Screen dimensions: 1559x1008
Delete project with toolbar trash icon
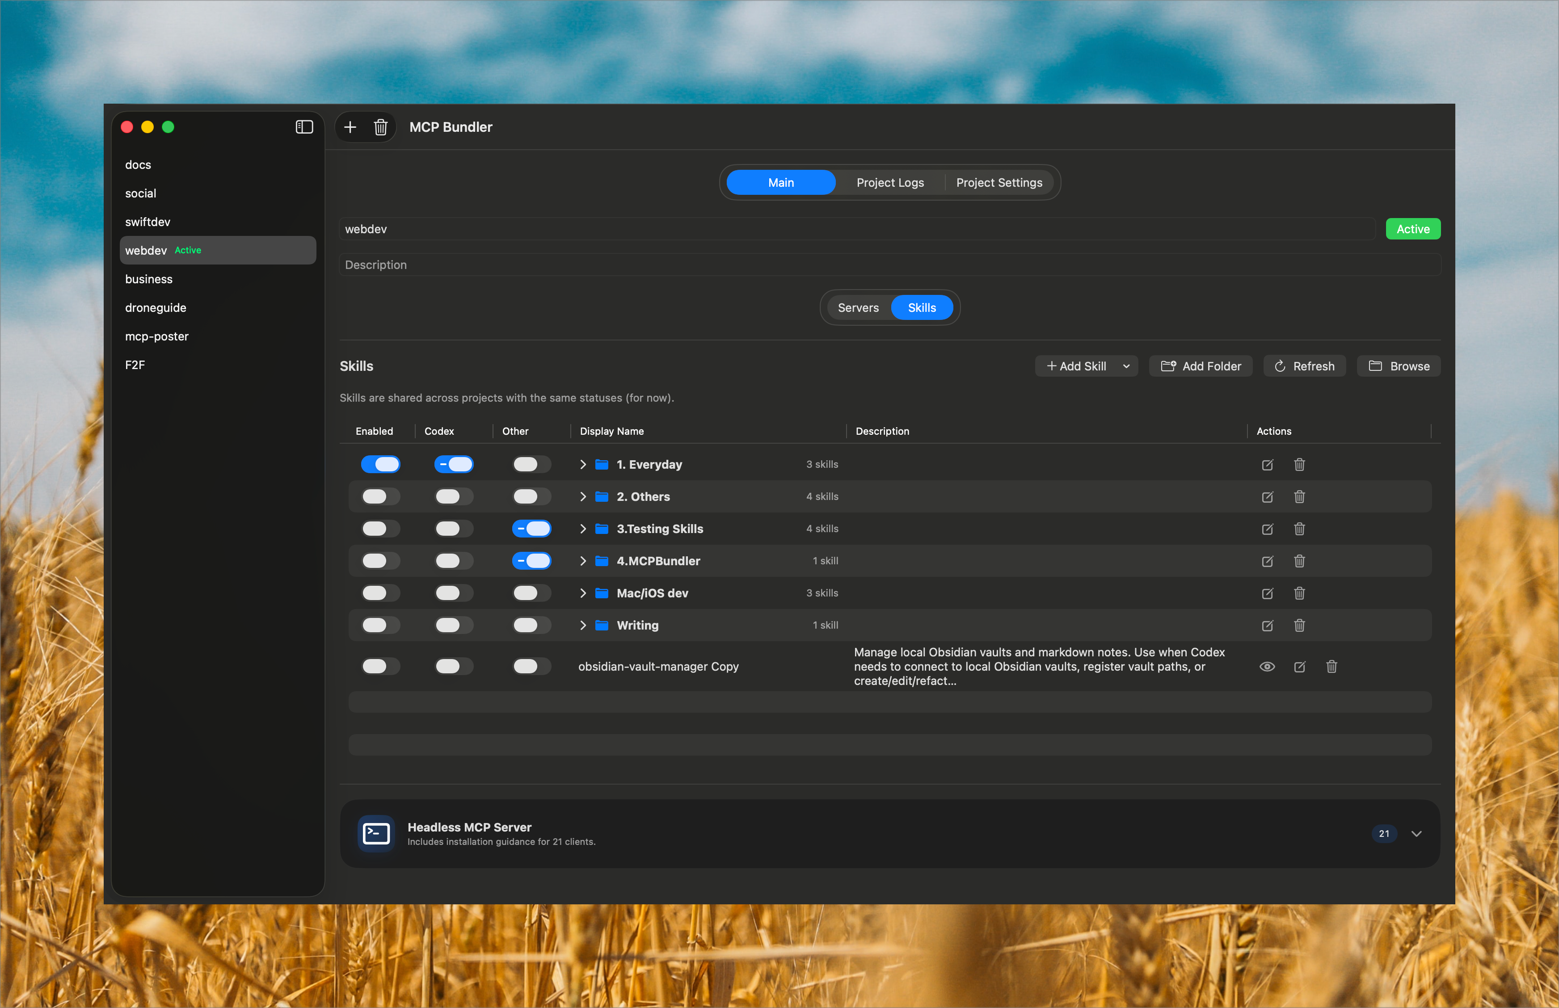(380, 127)
